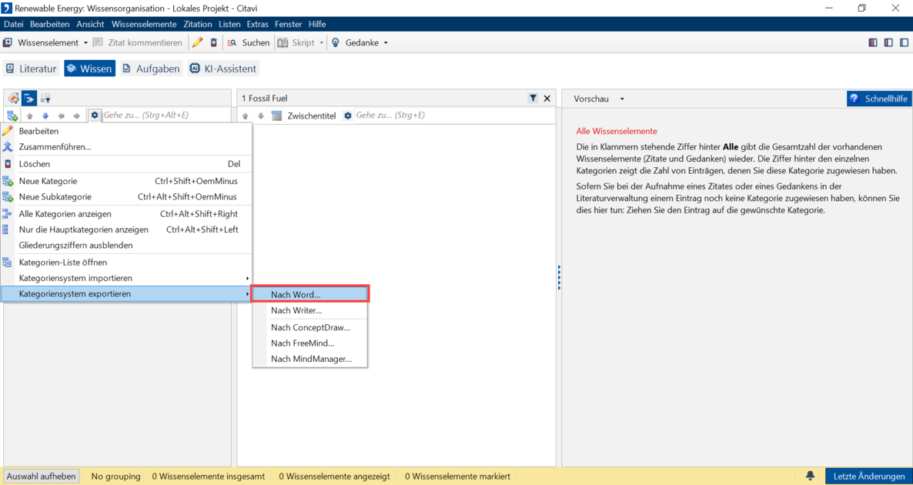The image size is (913, 485).
Task: Expand the Gedanke dropdown arrow
Action: click(386, 43)
